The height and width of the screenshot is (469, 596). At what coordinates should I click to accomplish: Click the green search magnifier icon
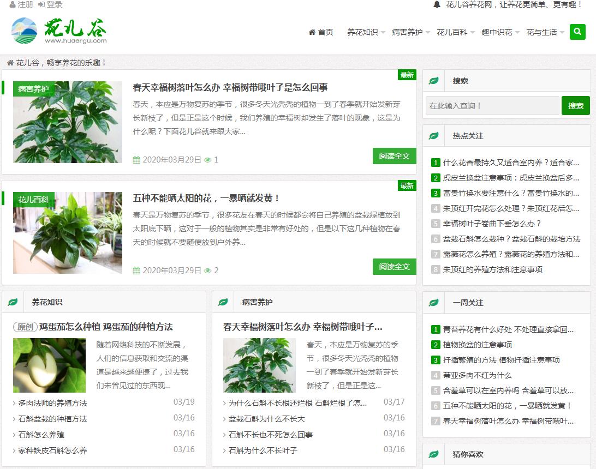577,32
